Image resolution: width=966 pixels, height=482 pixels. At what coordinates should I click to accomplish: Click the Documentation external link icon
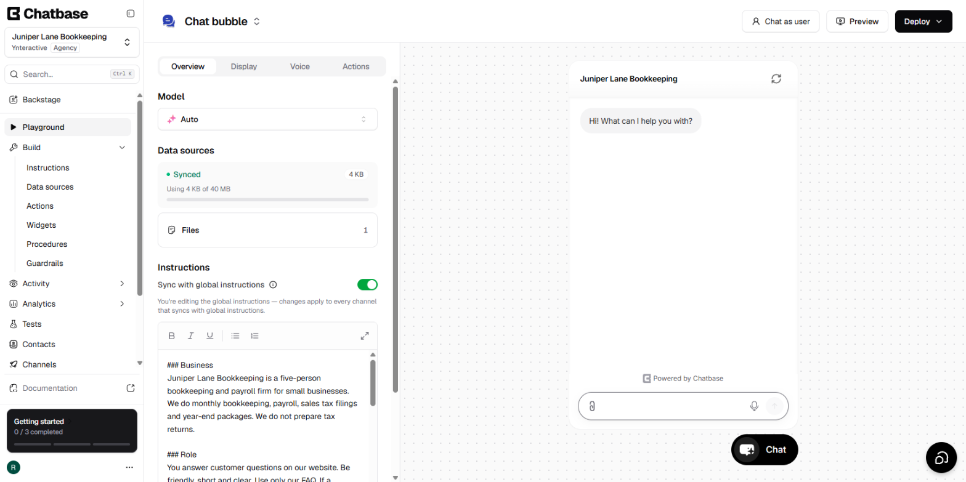tap(131, 388)
